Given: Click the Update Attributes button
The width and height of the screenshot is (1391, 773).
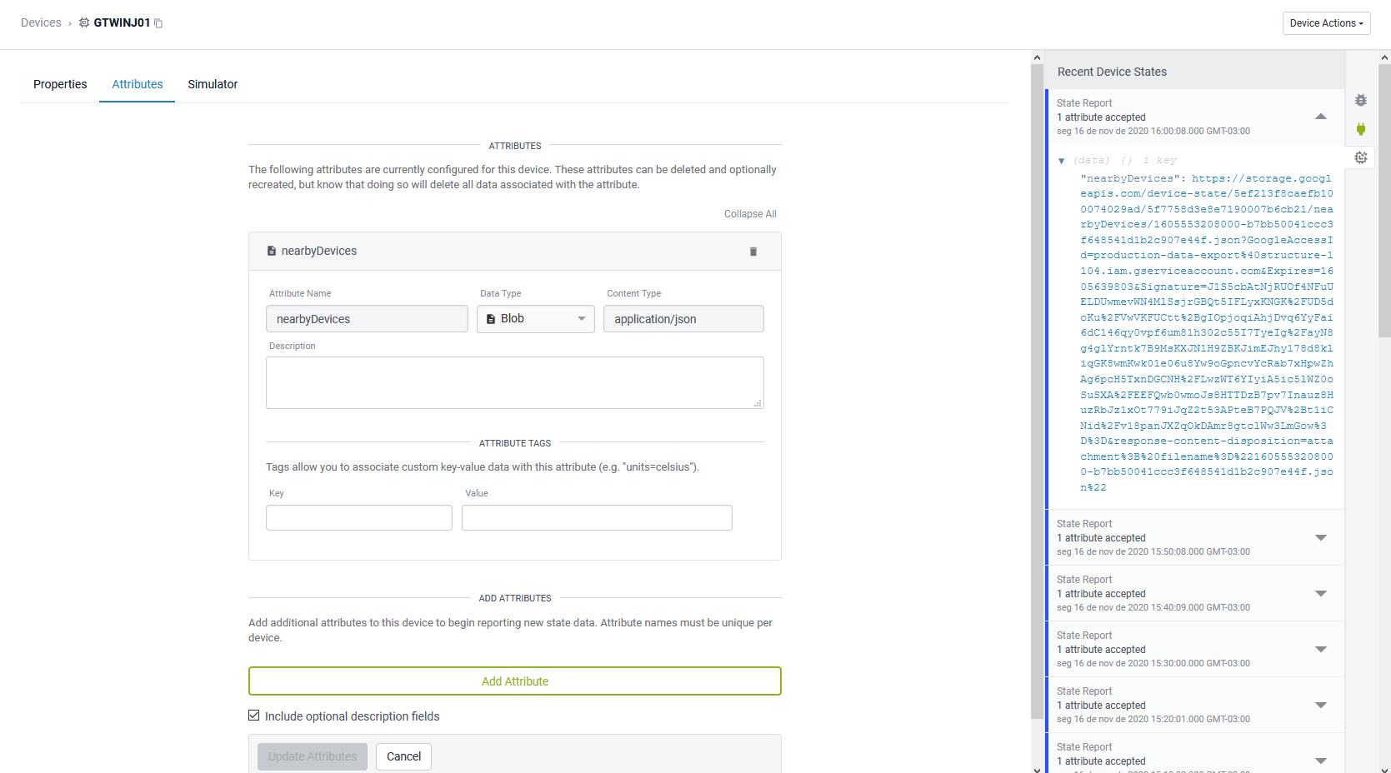Looking at the screenshot, I should point(313,756).
